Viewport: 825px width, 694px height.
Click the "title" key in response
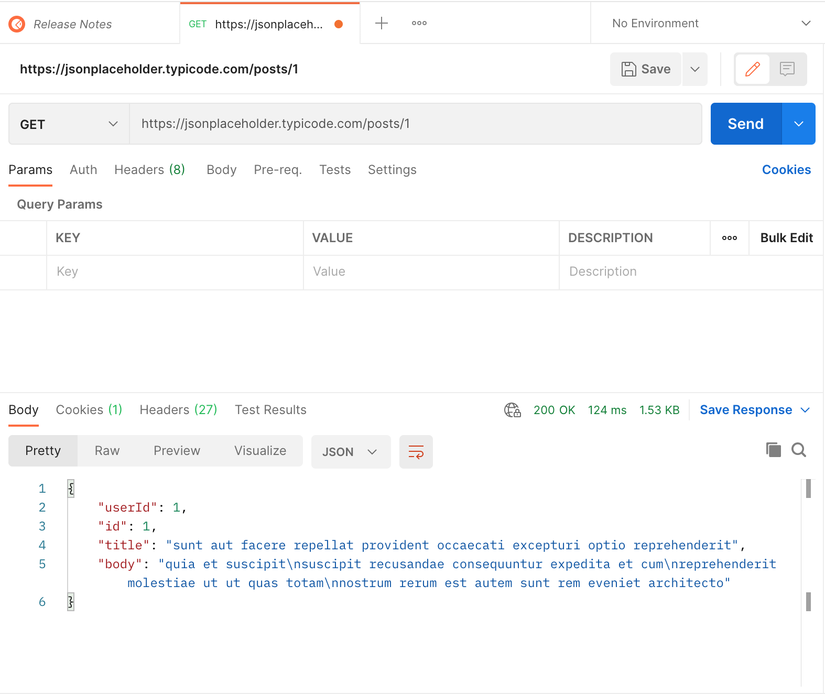point(124,545)
